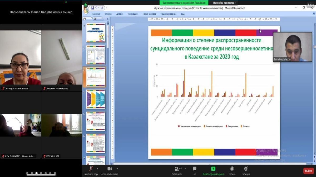
Task: Start Демонстрация экрана screen share
Action: click(213, 169)
